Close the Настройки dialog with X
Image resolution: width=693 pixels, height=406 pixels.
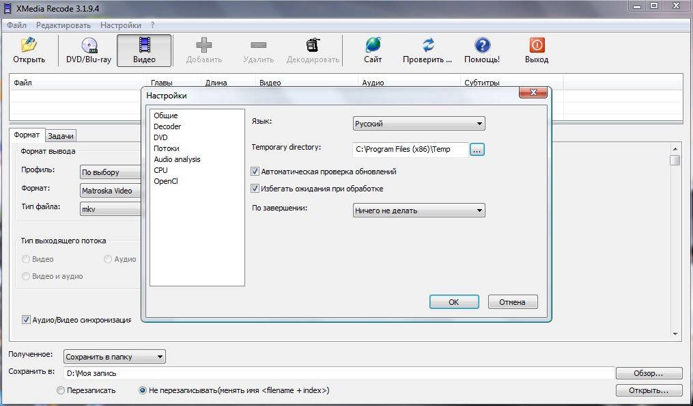pyautogui.click(x=533, y=92)
